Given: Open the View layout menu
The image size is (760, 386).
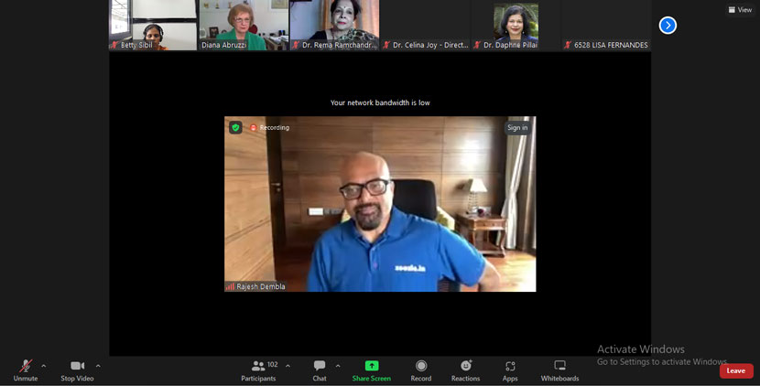Looking at the screenshot, I should coord(740,10).
